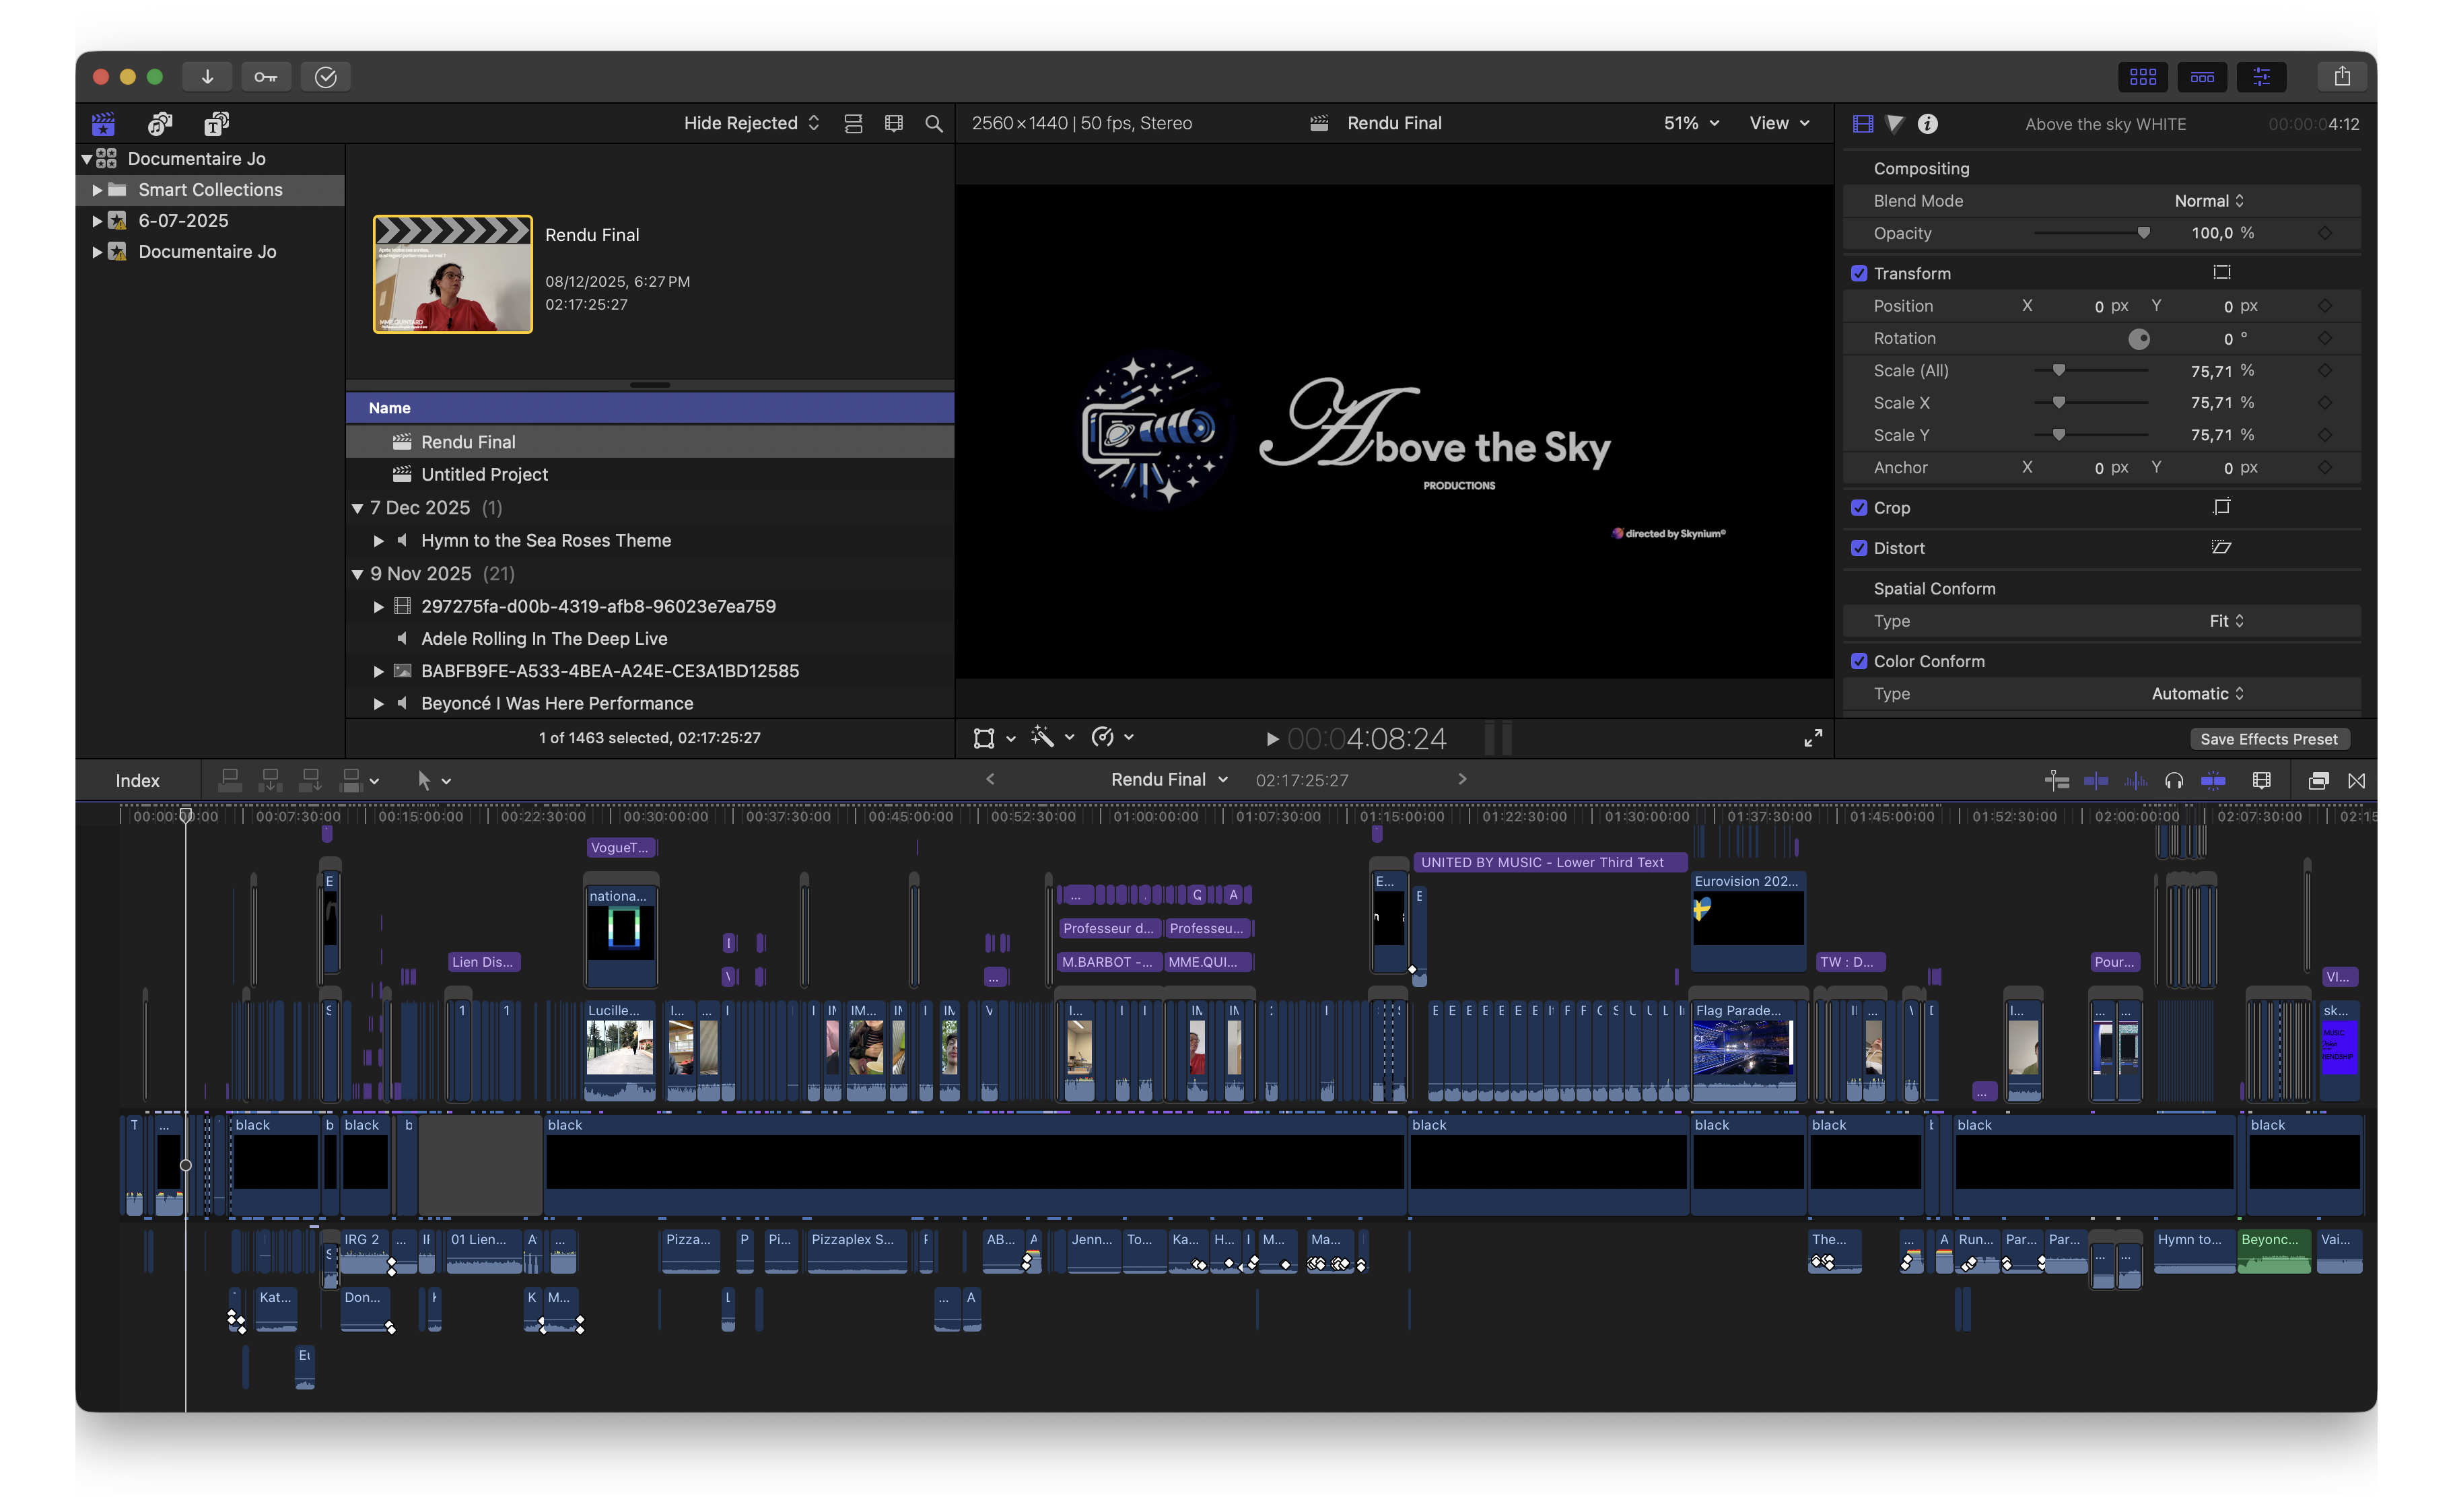Click the Save Effects Preset button

pos(2268,739)
